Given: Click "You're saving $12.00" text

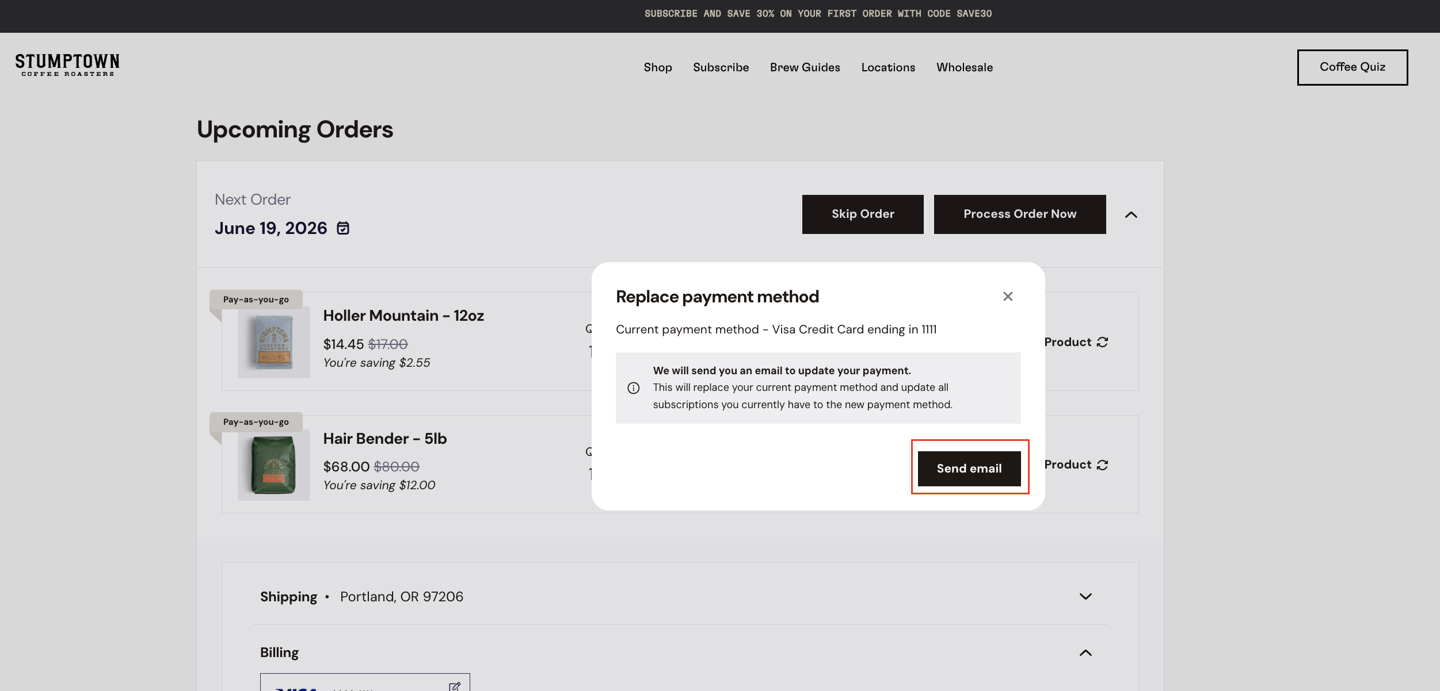Looking at the screenshot, I should (x=379, y=485).
